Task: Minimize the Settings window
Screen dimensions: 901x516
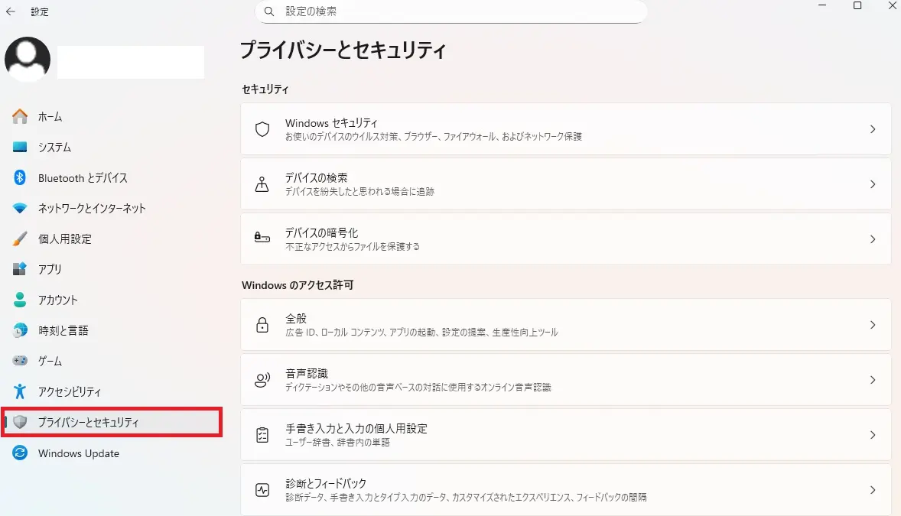Action: pos(822,6)
